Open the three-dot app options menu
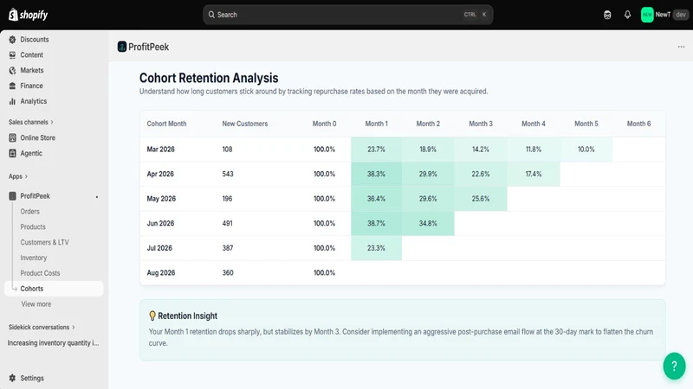The image size is (693, 389). (x=681, y=47)
